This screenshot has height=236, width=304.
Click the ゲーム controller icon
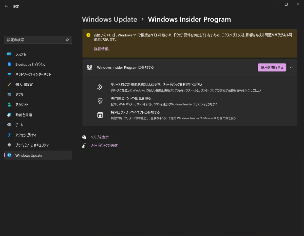(x=9, y=125)
